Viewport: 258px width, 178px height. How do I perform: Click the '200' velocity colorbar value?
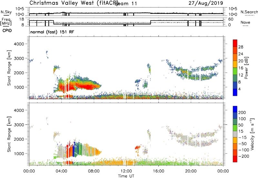tap(242, 112)
